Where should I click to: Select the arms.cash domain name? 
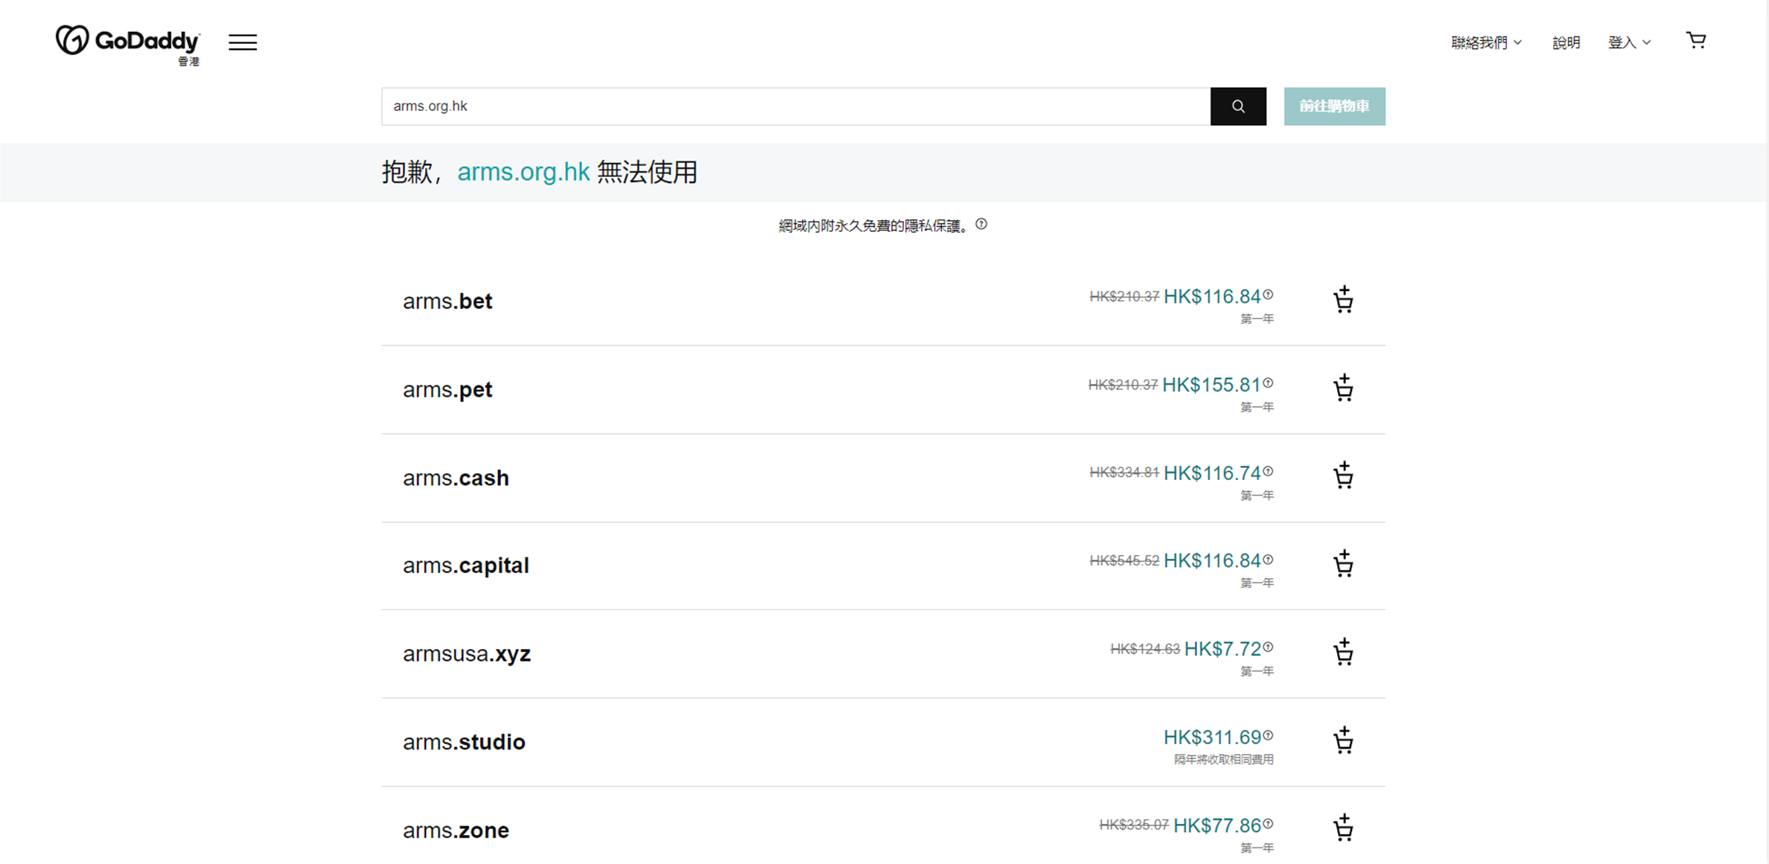[x=456, y=477]
